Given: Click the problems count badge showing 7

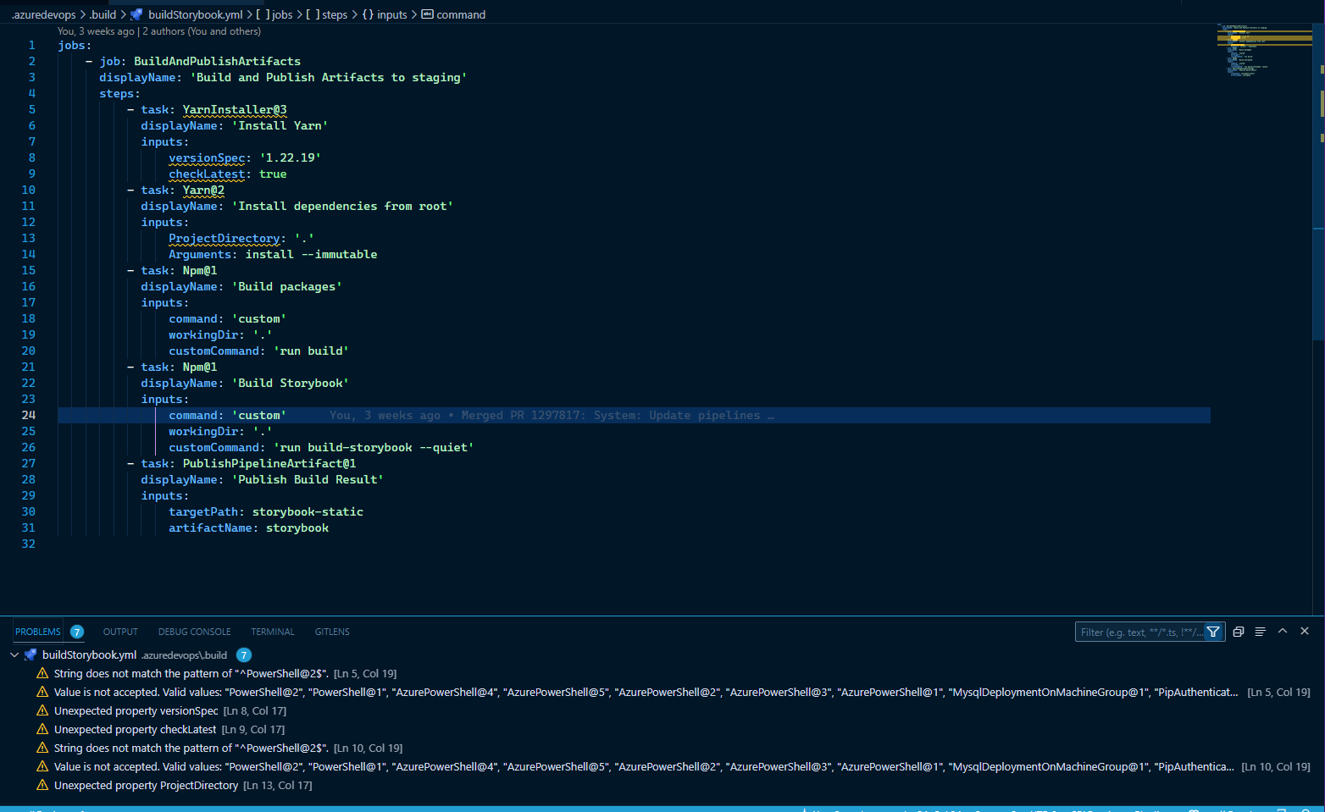Looking at the screenshot, I should pos(77,631).
